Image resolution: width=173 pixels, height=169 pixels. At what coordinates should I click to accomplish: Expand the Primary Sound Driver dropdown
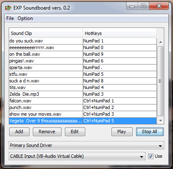point(86,145)
